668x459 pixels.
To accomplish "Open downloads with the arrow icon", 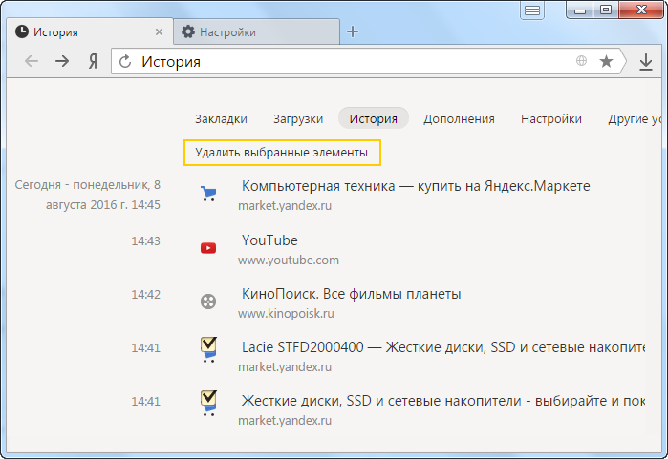I will (646, 62).
